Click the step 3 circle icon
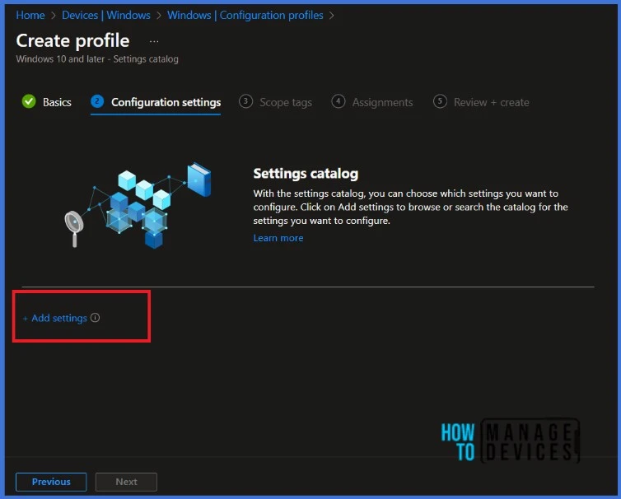Screen dimensions: 621x499 point(245,102)
